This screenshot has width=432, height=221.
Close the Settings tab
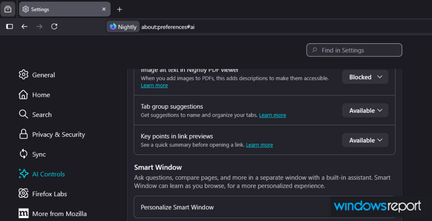tap(104, 9)
